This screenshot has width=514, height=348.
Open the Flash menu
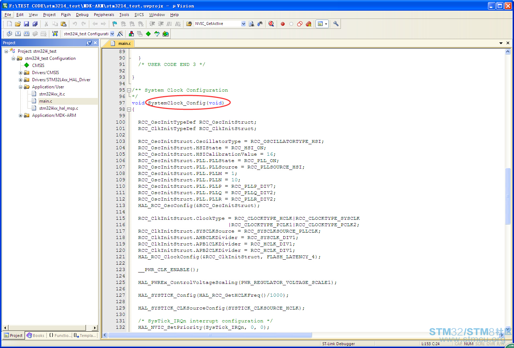(x=66, y=15)
